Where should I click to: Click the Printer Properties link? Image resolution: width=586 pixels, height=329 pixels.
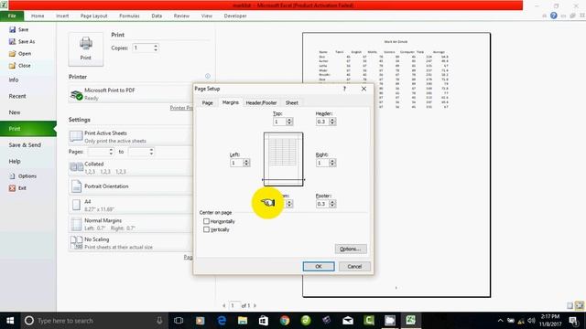point(181,108)
